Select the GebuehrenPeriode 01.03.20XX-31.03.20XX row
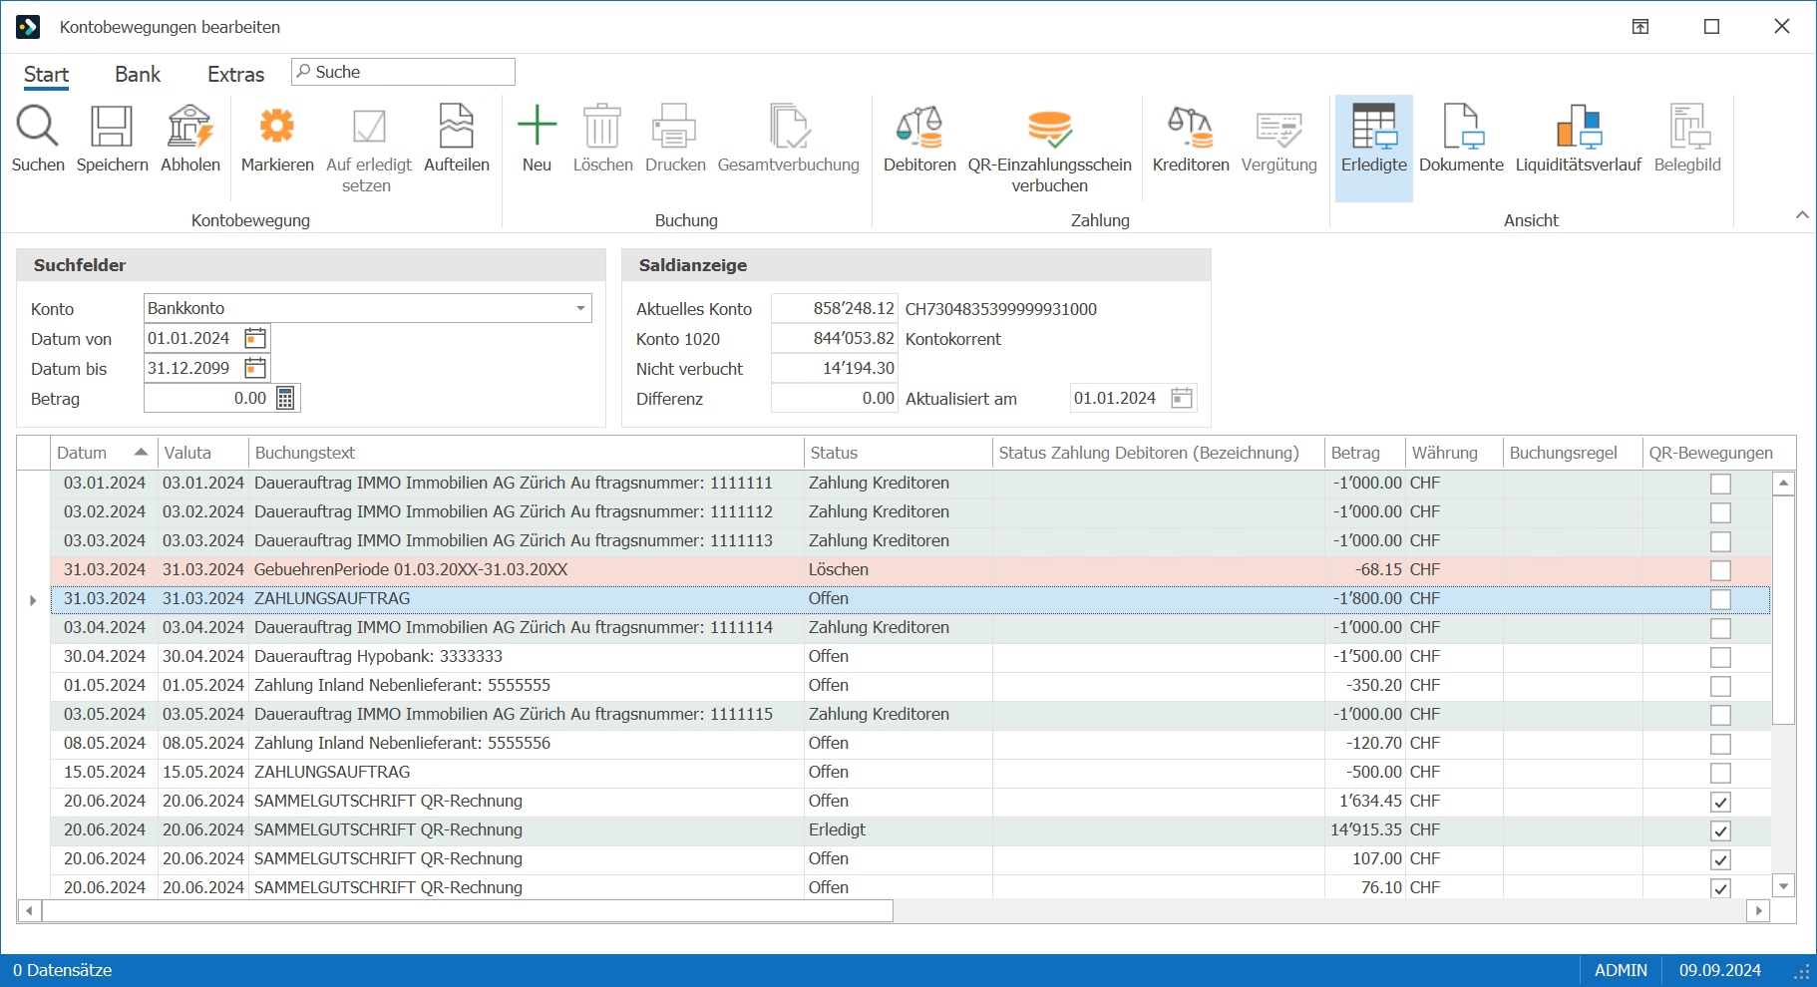Screen dimensions: 1817x987 pos(910,570)
